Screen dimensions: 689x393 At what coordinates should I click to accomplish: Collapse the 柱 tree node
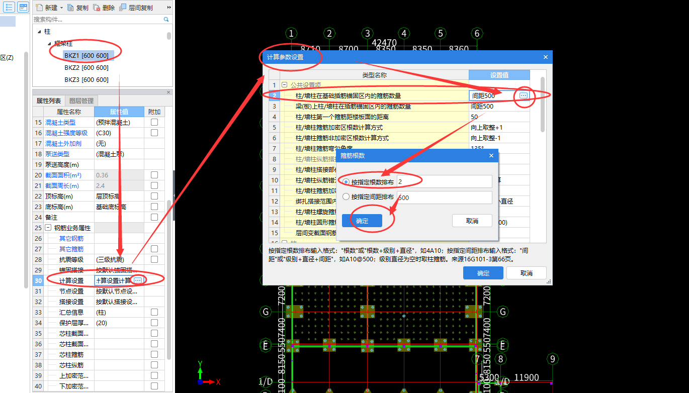point(39,32)
